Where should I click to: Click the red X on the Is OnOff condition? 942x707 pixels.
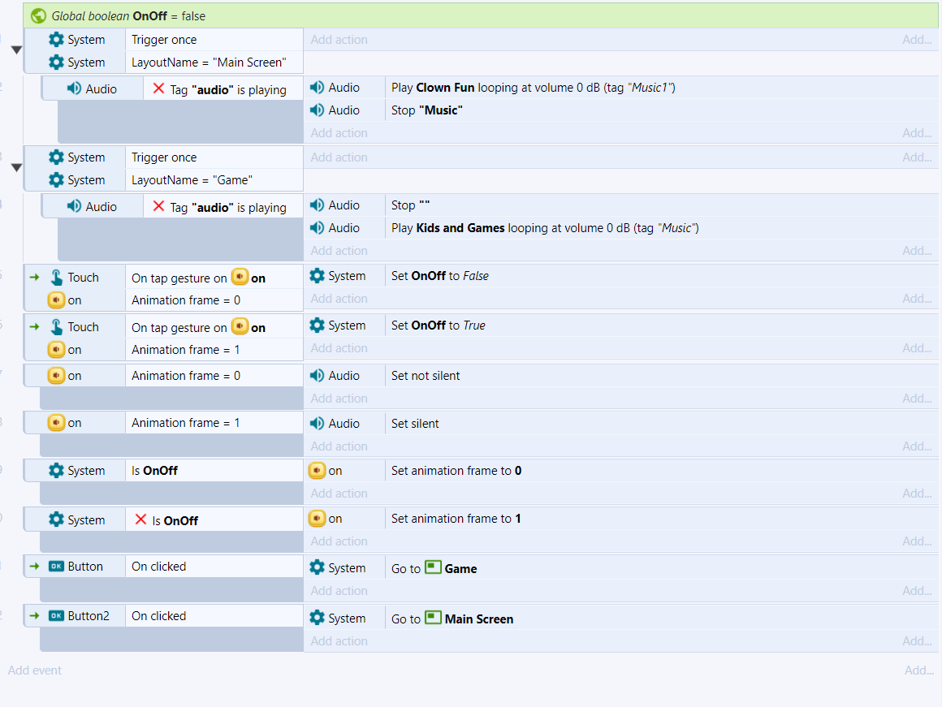pyautogui.click(x=141, y=520)
